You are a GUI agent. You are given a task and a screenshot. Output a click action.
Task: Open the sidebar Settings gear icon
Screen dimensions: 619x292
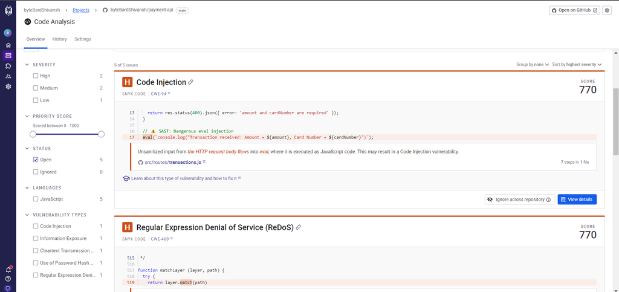pyautogui.click(x=8, y=86)
